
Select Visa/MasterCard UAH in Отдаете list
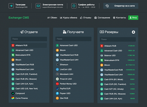click(29, 70)
